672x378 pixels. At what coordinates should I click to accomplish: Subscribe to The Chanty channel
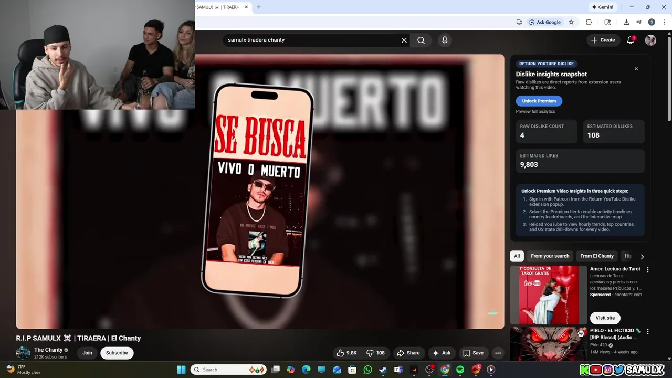117,353
